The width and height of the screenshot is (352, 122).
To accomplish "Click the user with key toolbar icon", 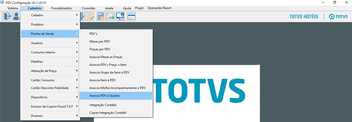I will tap(16, 17).
